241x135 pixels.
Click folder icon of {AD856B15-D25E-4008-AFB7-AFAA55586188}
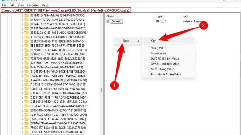coord(26,84)
